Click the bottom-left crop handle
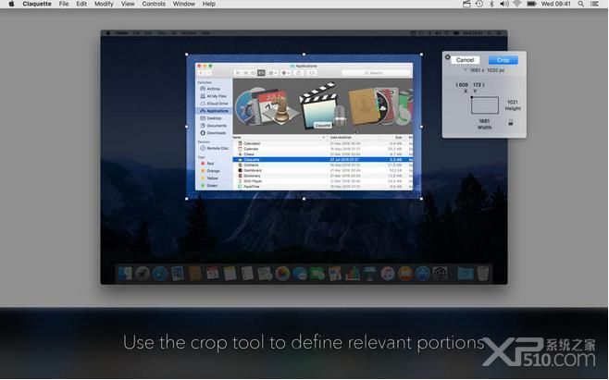The image size is (609, 380). (x=187, y=199)
